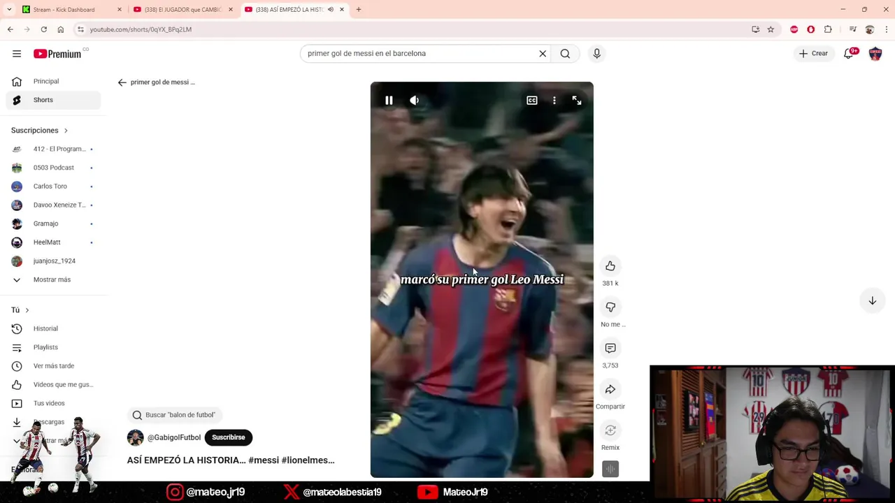
Task: Open 412 - El Program... subscription
Action: (x=53, y=149)
